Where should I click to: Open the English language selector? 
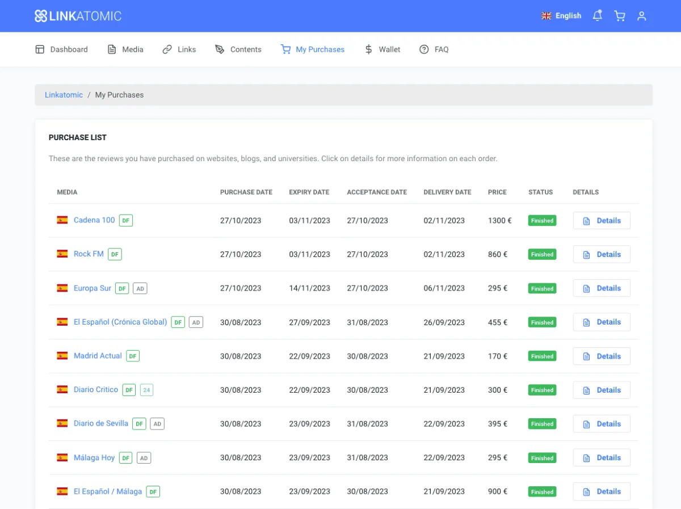[561, 16]
